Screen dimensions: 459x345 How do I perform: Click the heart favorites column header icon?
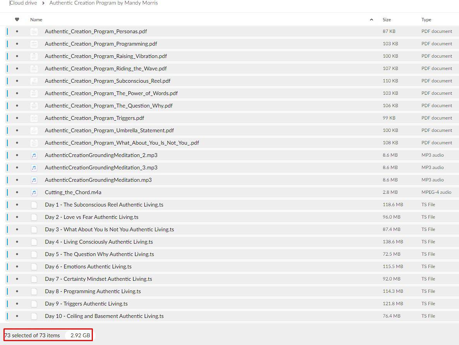click(17, 20)
